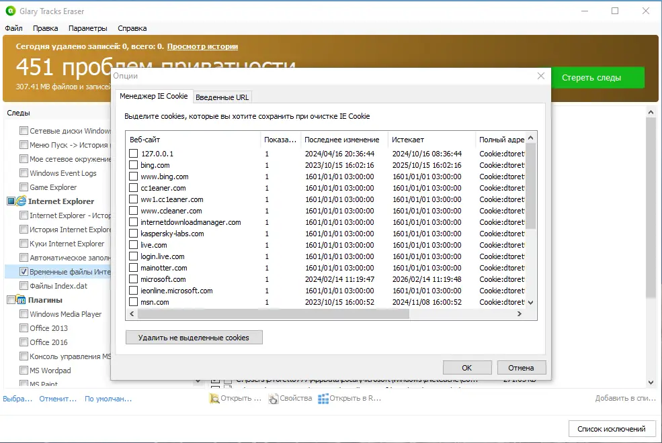Check the Game Explorer checkbox
Screen dimensions: 662x443
tap(24, 187)
